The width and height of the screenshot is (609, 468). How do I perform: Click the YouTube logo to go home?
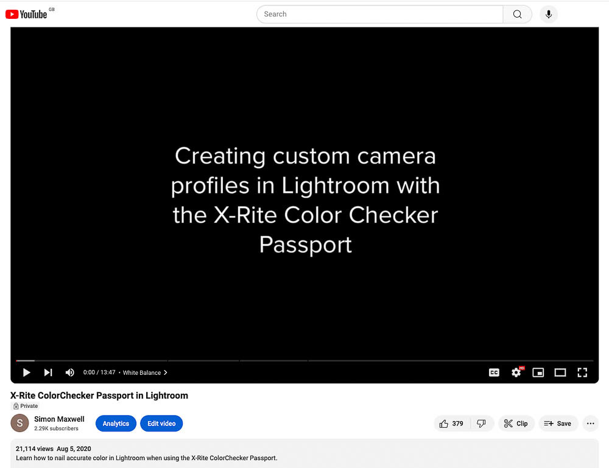[26, 15]
